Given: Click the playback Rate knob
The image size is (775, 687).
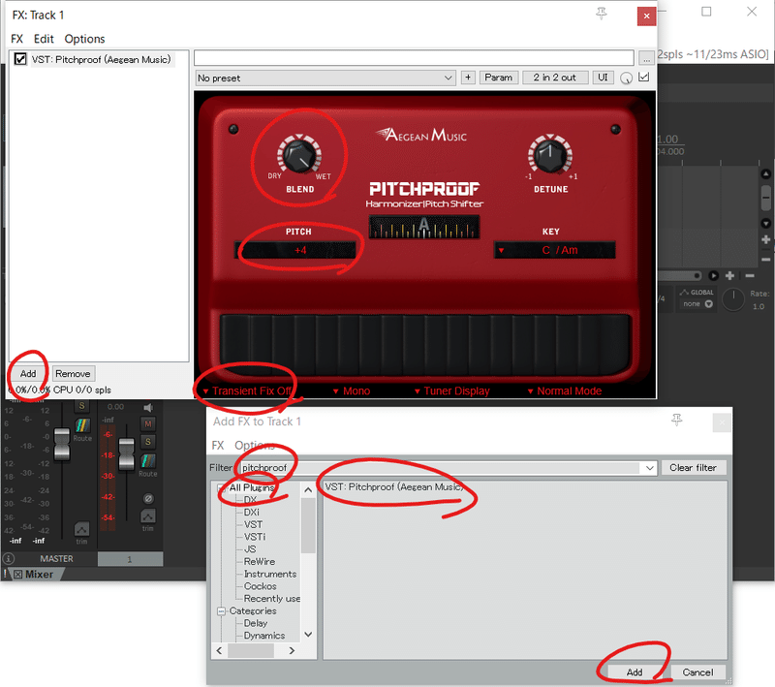Looking at the screenshot, I should coord(733,299).
